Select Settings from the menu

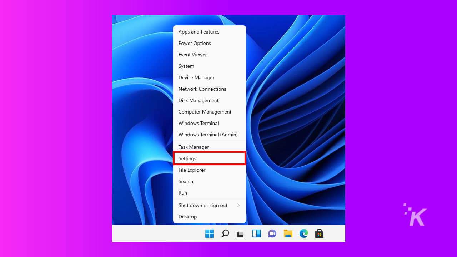point(187,158)
